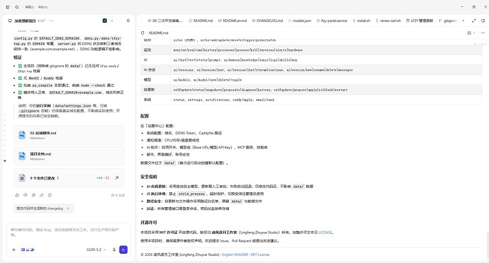Image resolution: width=489 pixels, height=263 pixels.
Task: Click the 系统 table row label
Action: pos(147,100)
